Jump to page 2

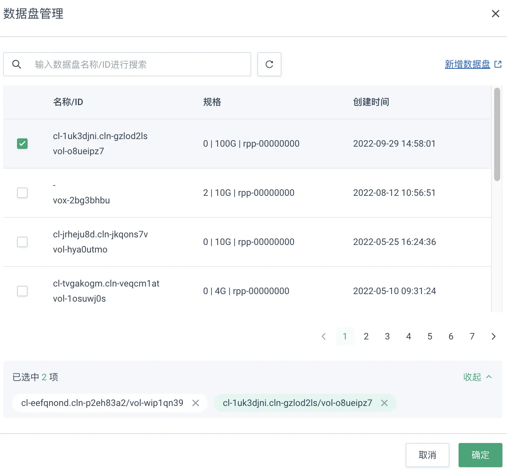tap(366, 336)
